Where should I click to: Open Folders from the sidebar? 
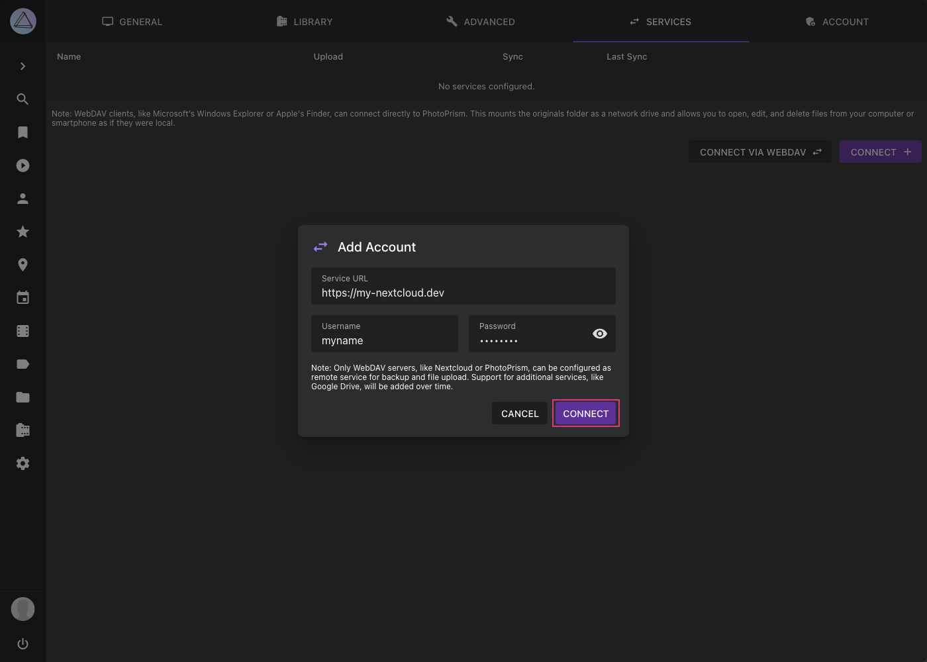[x=23, y=397]
